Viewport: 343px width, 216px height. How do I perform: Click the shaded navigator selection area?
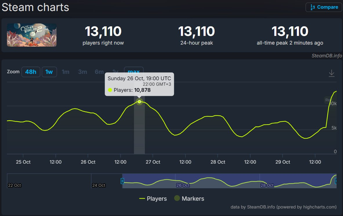229,181
